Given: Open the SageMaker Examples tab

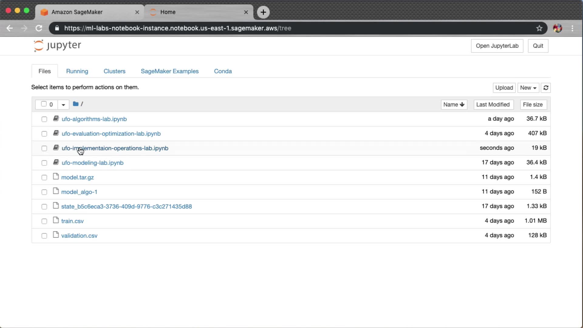Looking at the screenshot, I should (169, 71).
